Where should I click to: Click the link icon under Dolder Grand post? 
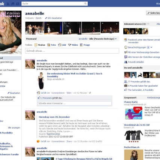click(x=38, y=93)
